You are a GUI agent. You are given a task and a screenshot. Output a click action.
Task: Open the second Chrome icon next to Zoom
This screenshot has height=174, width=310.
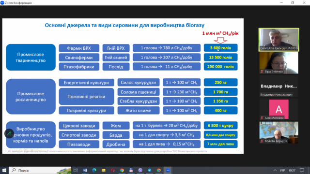[x=159, y=170]
